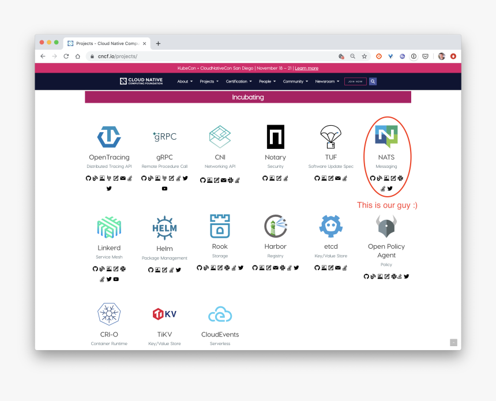
Task: Open OpenTracing's Twitter icon
Action: (x=109, y=188)
